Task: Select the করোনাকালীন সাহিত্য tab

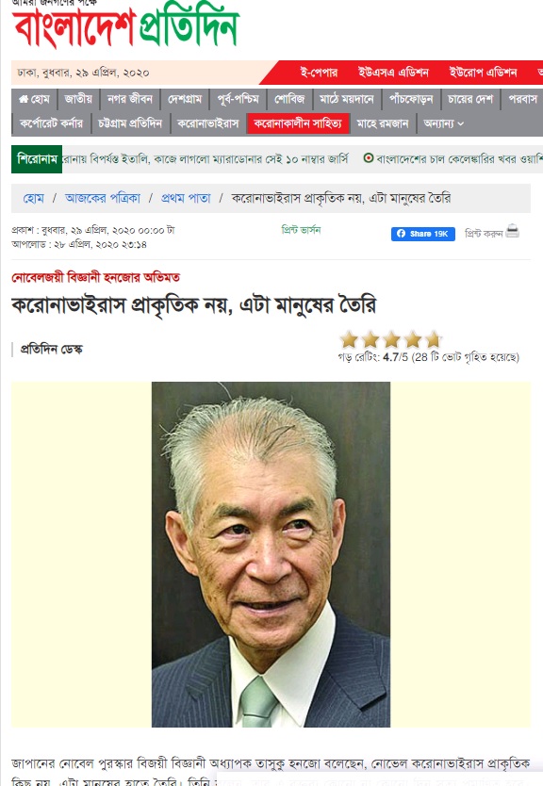Action: pos(298,123)
